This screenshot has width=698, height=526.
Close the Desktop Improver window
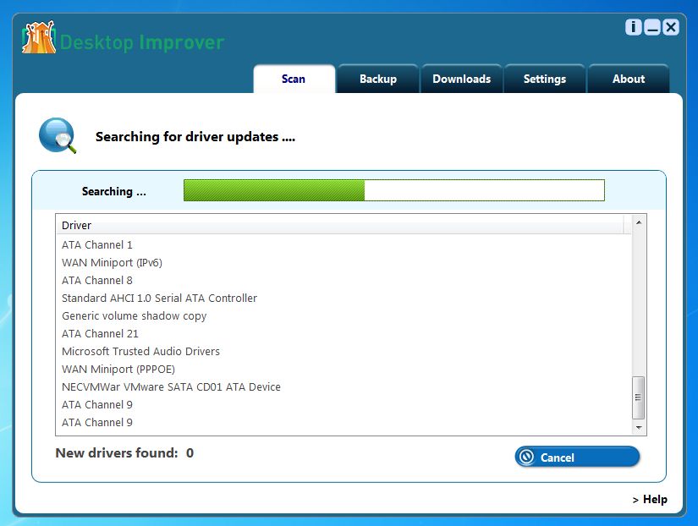coord(670,27)
